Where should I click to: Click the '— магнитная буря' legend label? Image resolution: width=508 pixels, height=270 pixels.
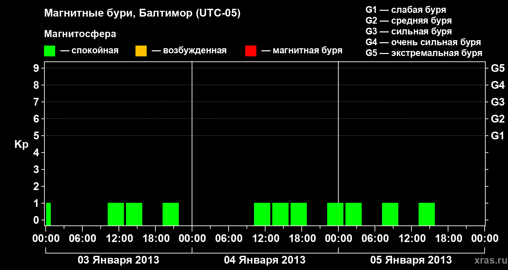[302, 51]
